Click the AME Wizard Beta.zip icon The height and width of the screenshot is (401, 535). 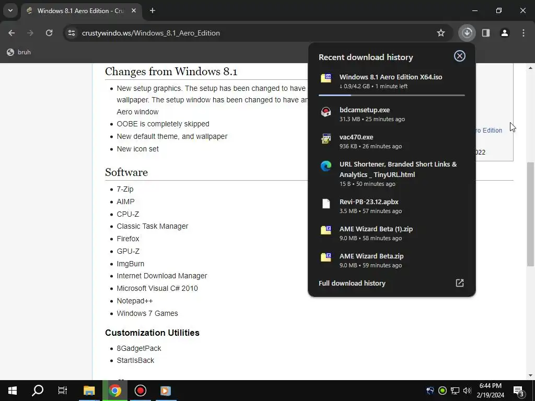pos(326,257)
